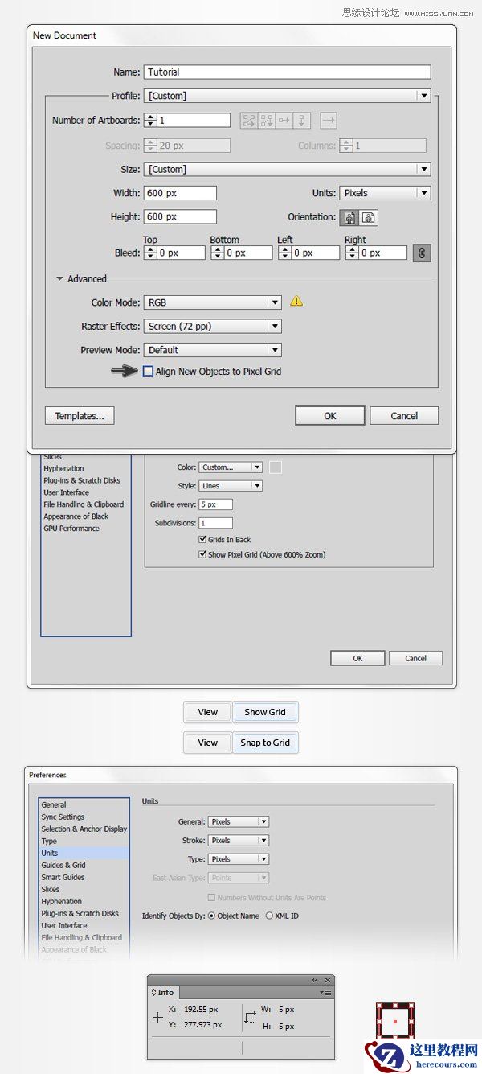This screenshot has height=1074, width=482.
Task: Select portrait orientation icon
Action: coord(350,217)
